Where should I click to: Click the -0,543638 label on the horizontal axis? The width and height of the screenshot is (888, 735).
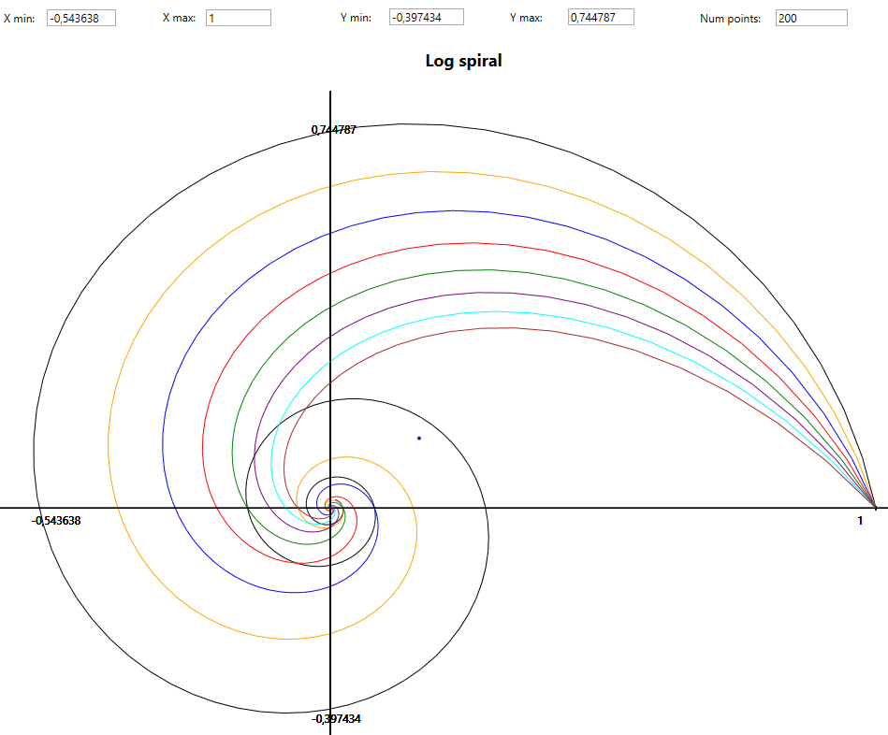57,520
